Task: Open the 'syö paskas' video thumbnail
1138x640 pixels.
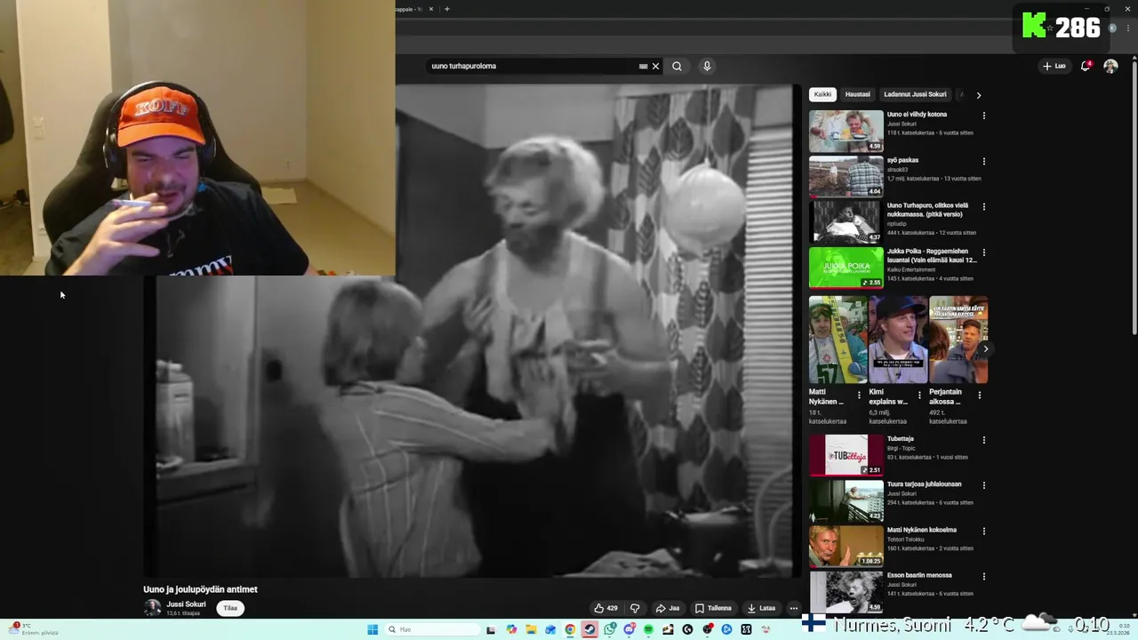Action: pyautogui.click(x=846, y=176)
